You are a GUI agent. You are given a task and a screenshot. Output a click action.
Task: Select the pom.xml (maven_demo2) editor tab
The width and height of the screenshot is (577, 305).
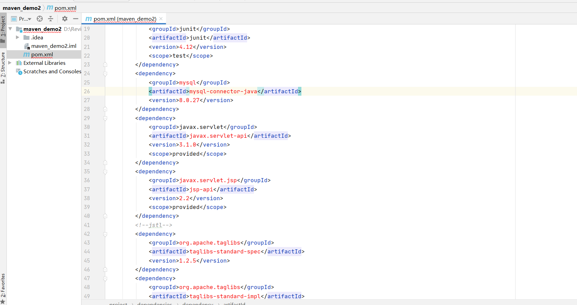click(125, 19)
